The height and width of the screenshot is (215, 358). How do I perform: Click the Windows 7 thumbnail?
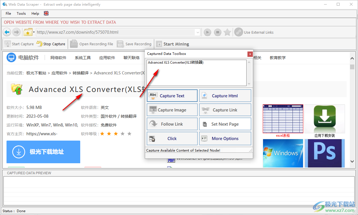283,153
